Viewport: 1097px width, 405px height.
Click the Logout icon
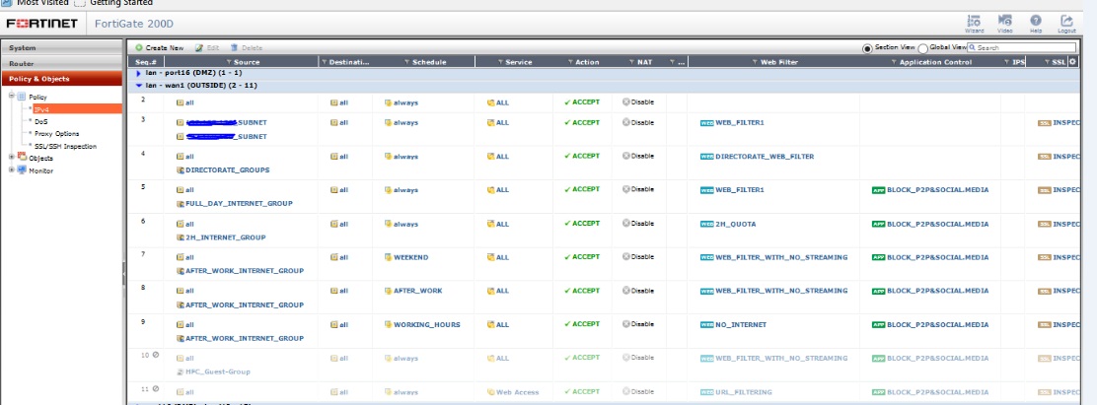click(1066, 22)
